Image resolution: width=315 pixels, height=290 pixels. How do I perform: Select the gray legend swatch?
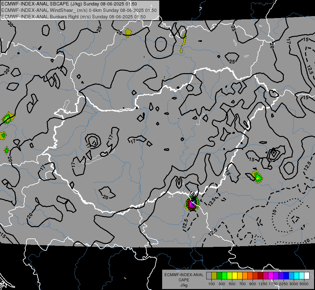[x=209, y=276]
